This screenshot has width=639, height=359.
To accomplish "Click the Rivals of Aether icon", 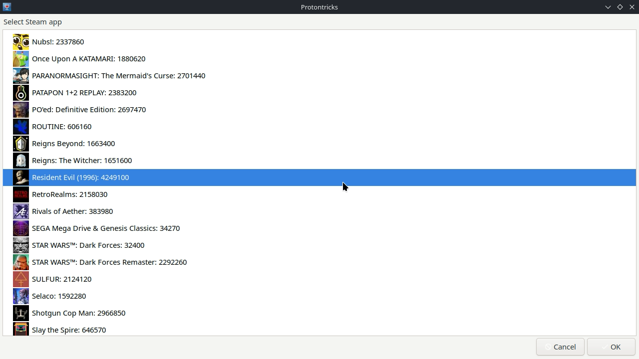I will pyautogui.click(x=20, y=211).
